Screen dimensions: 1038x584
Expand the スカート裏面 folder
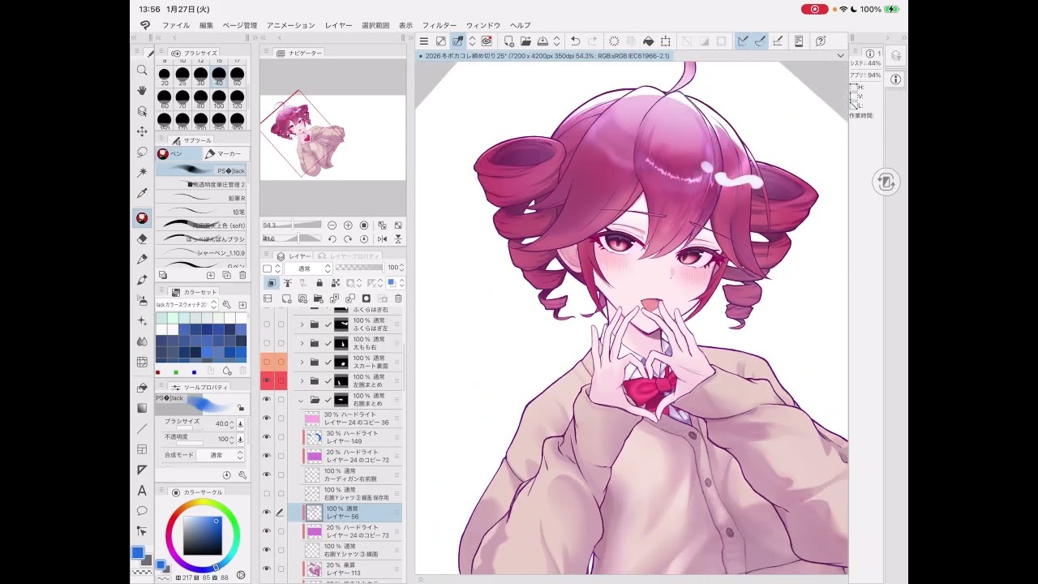click(302, 362)
